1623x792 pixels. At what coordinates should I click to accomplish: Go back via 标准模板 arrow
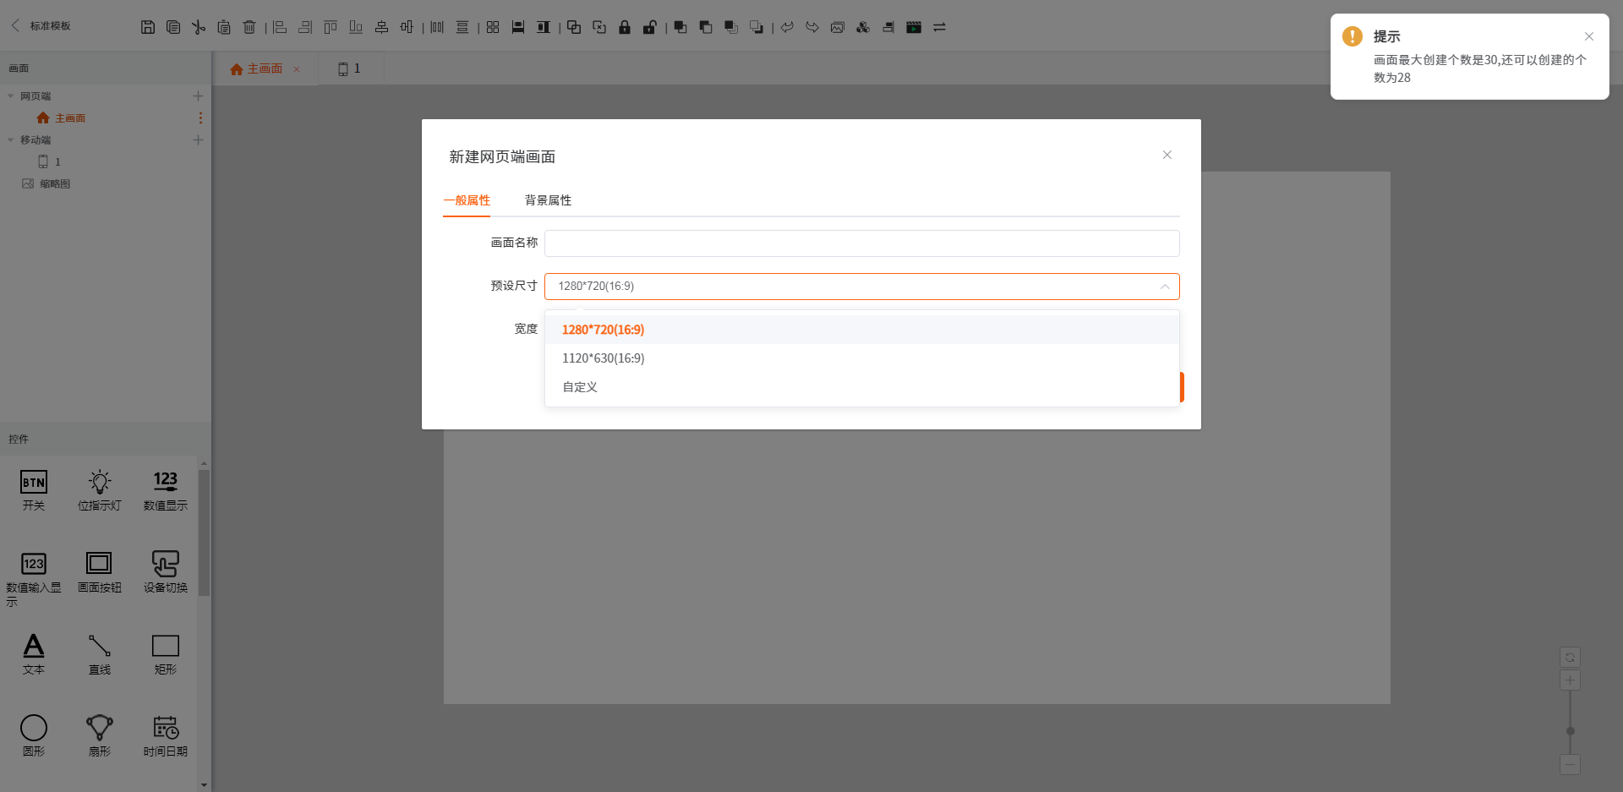click(15, 25)
